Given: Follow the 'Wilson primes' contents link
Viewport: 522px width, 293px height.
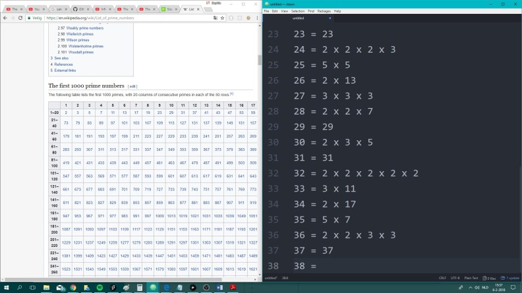Looking at the screenshot, I should tap(72, 40).
